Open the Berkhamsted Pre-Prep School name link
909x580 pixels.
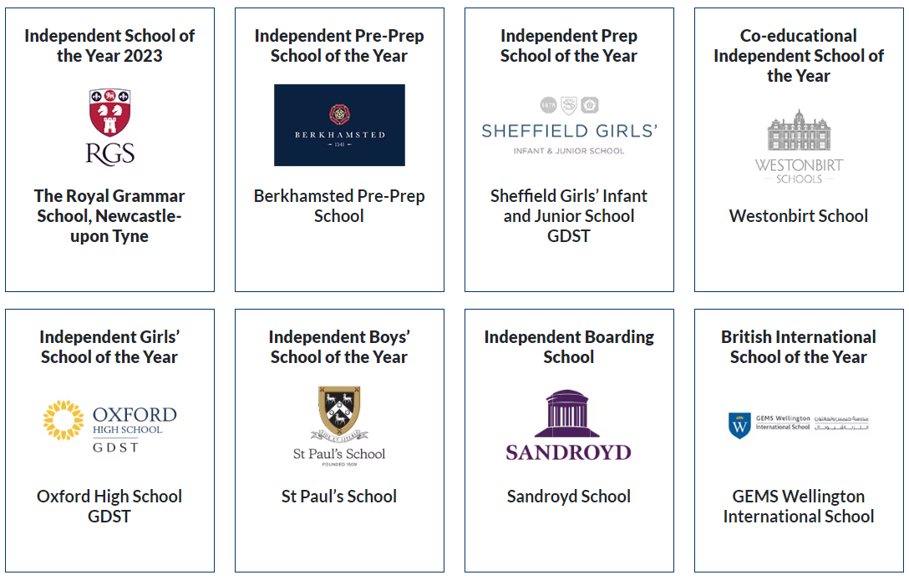(339, 206)
